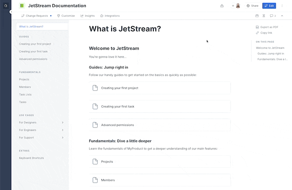Expand the For Engineers section
292x190 pixels.
click(63, 130)
